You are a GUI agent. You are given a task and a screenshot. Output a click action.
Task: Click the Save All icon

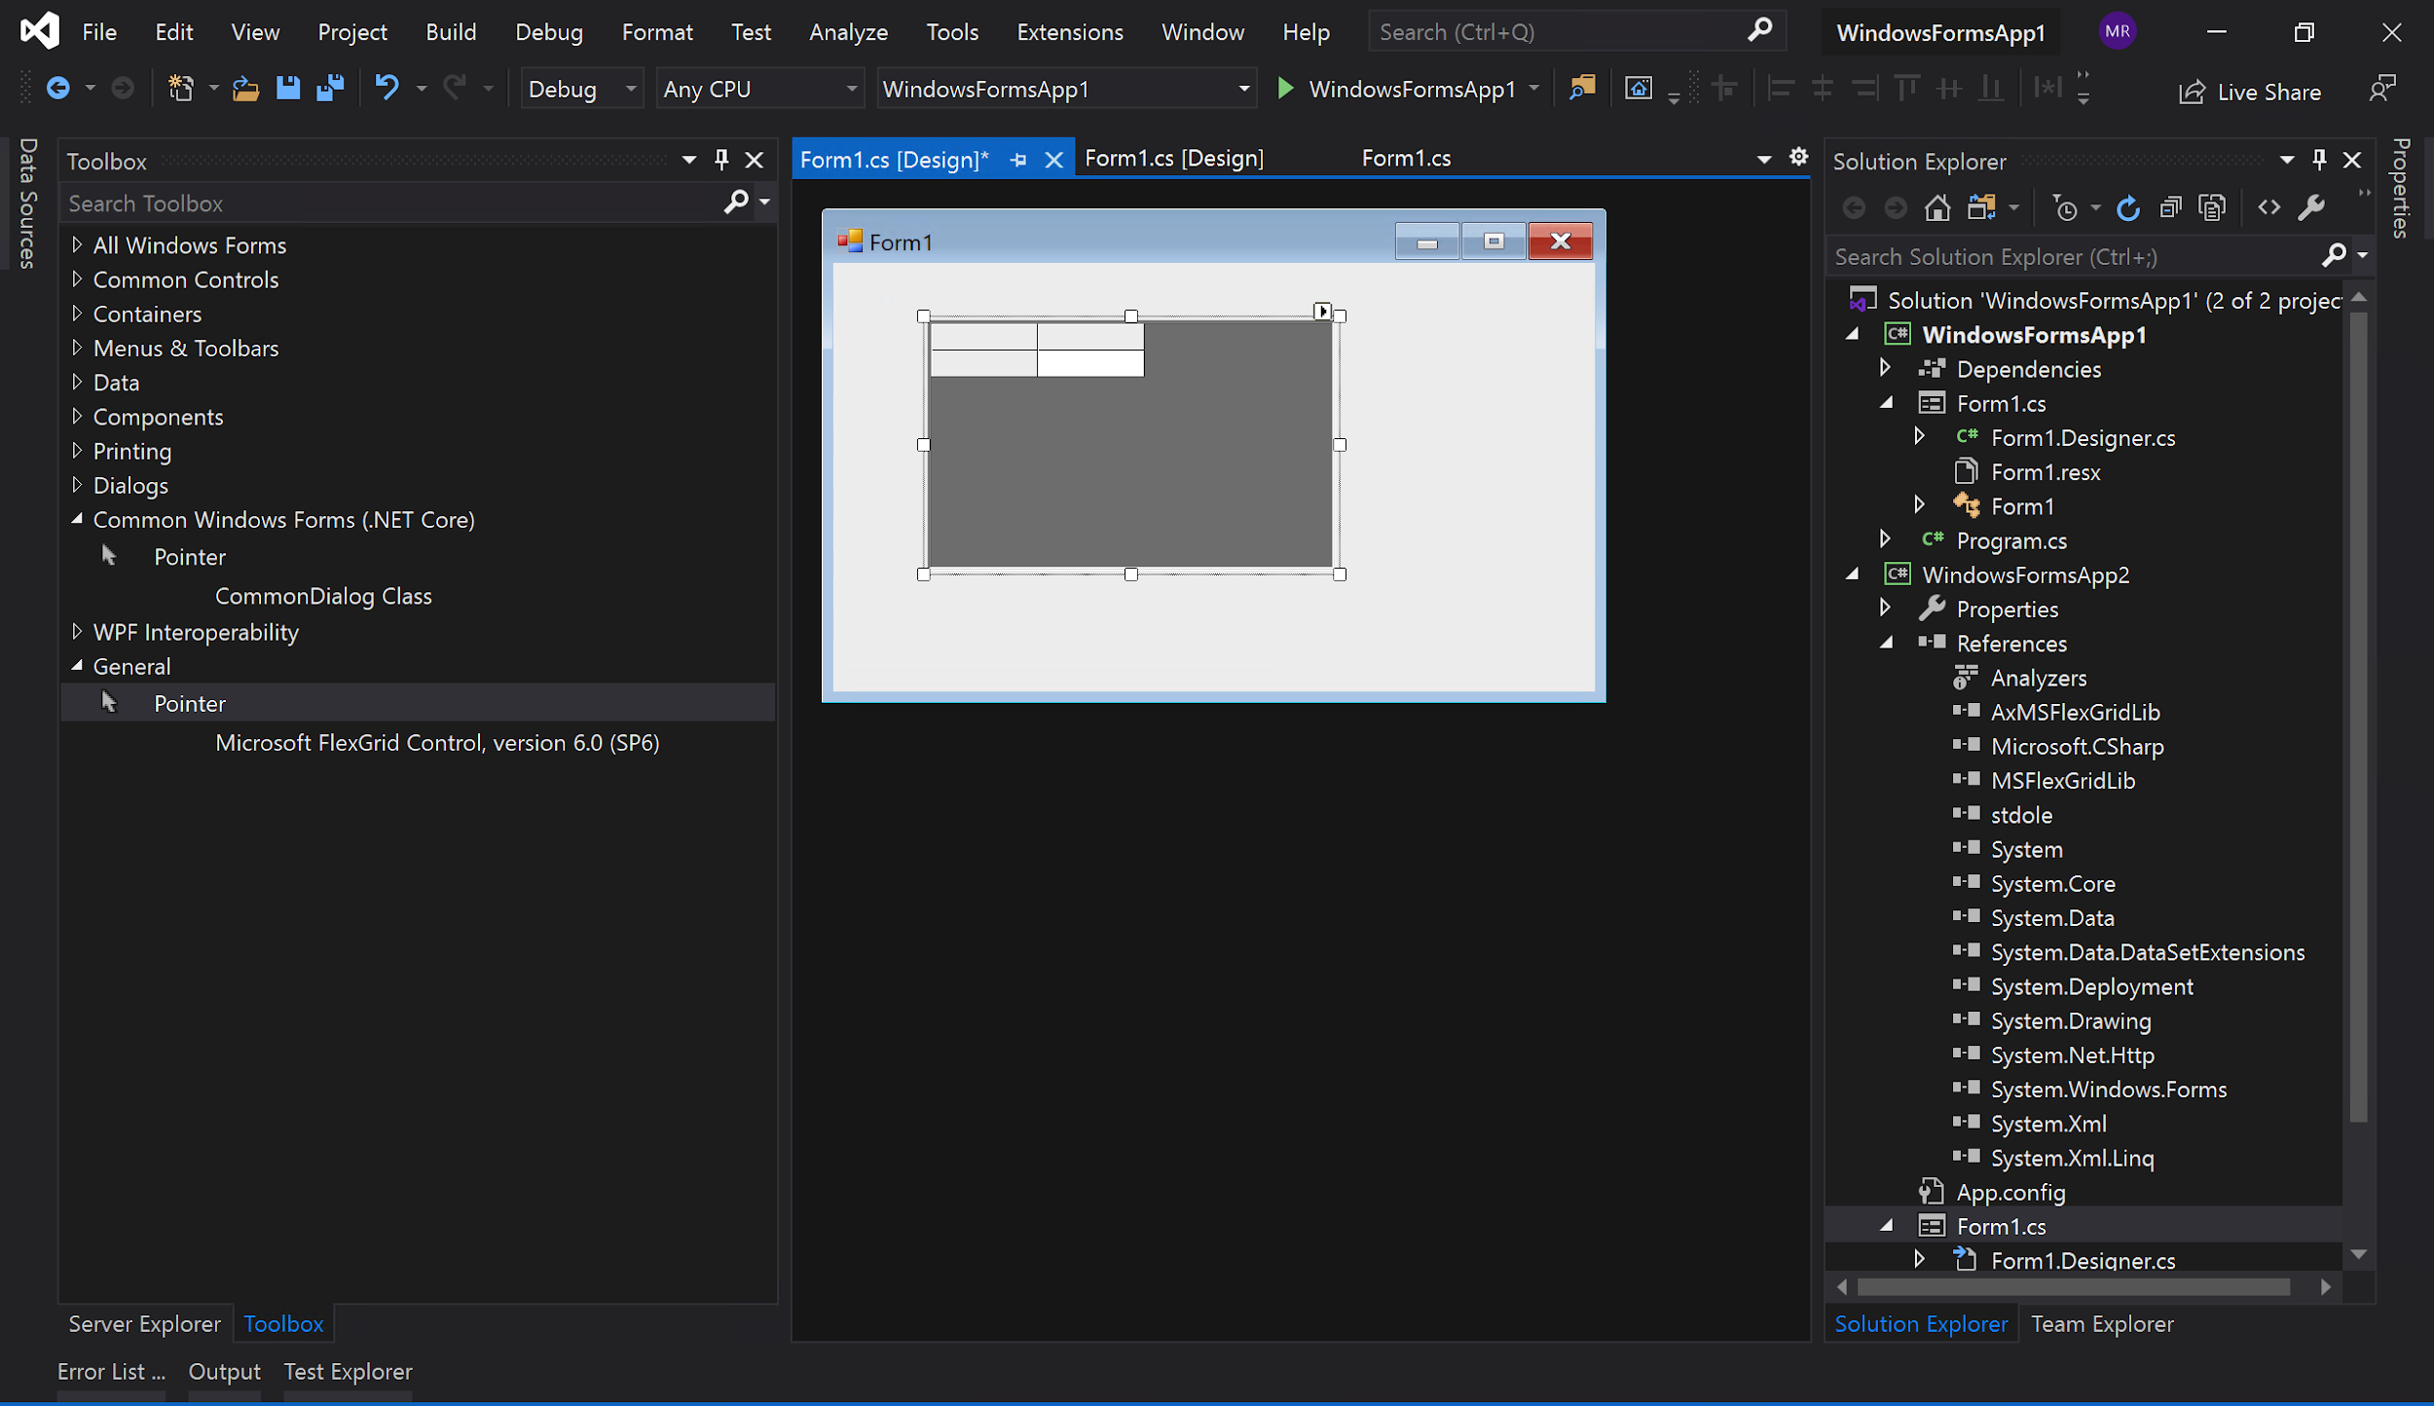[330, 89]
